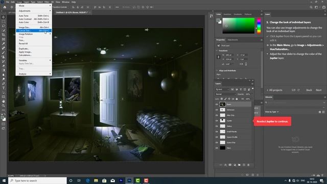Select the Zoom tool in the toolbar
Image resolution: width=327 pixels, height=184 pixels.
coord(4,106)
